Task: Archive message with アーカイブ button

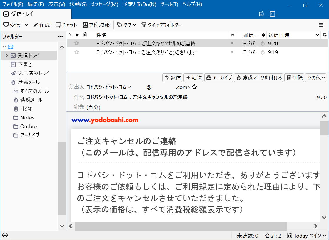Action: [219, 78]
